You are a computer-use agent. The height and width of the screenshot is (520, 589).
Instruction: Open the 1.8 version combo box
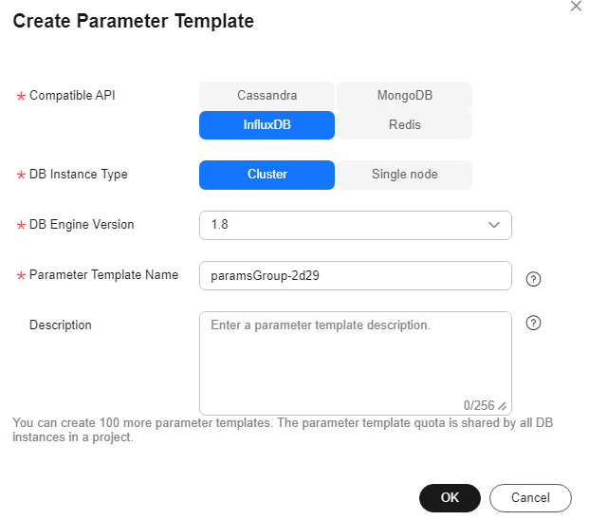[356, 225]
